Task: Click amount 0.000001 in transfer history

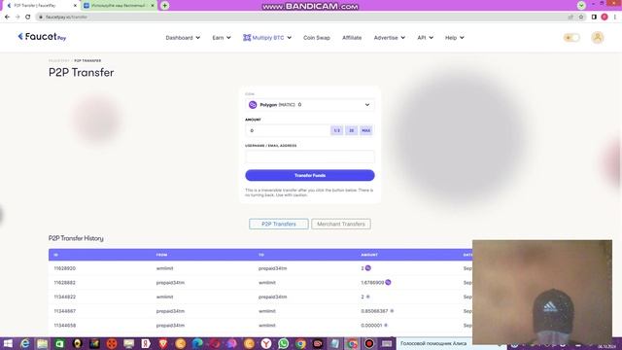Action: click(x=371, y=326)
